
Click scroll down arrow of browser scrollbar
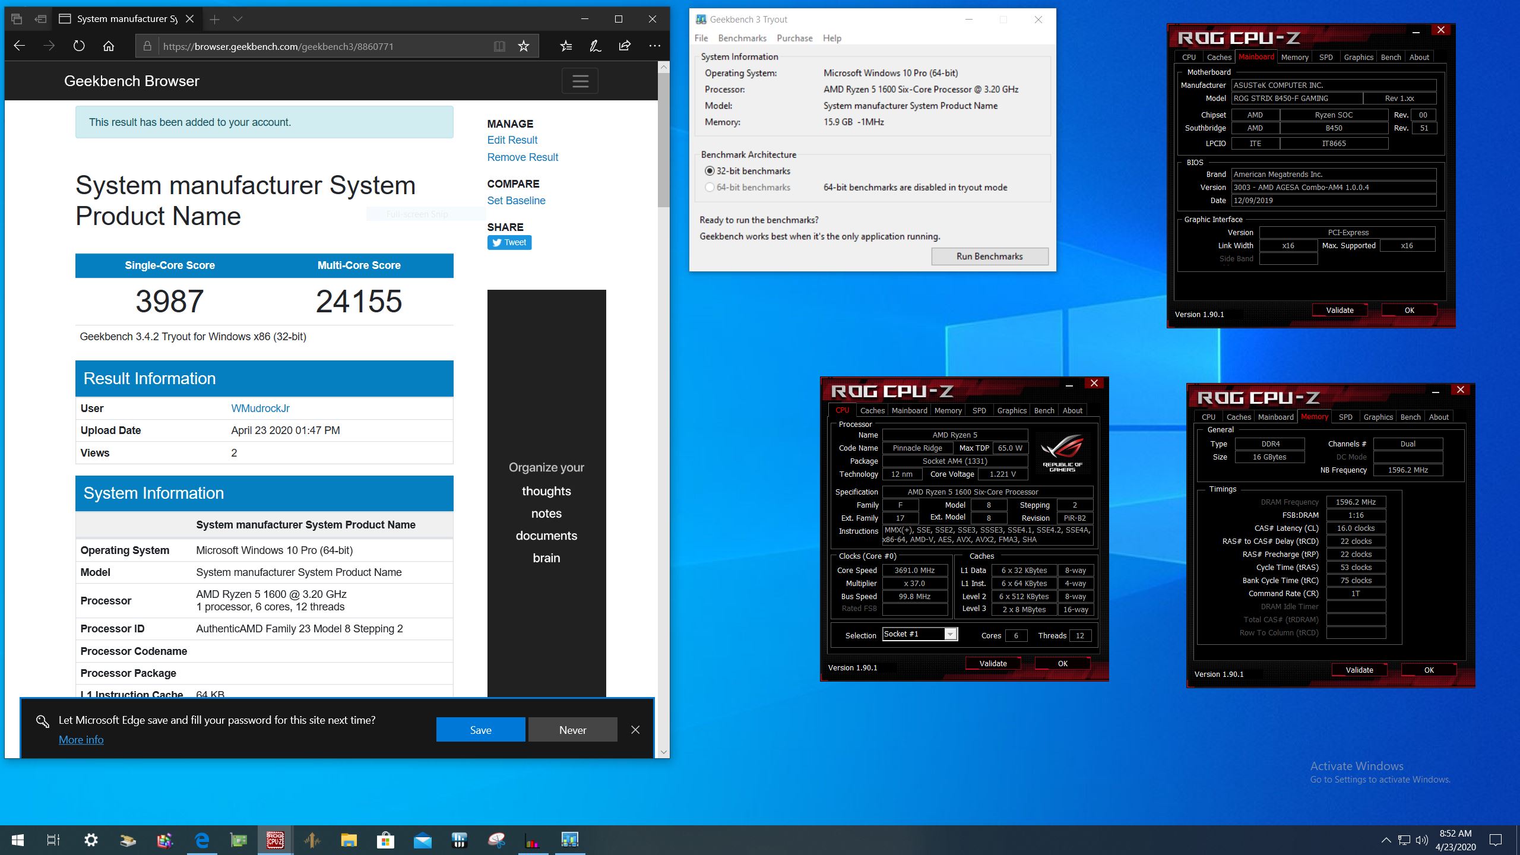pyautogui.click(x=663, y=752)
